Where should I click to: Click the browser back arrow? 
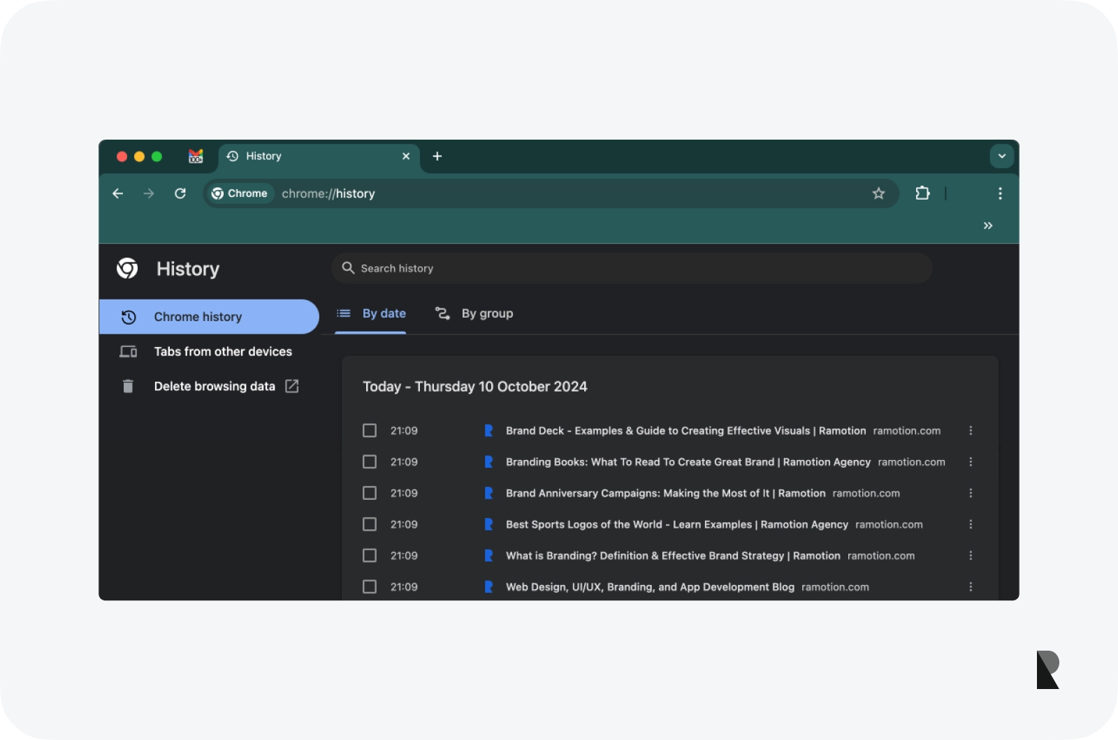117,193
